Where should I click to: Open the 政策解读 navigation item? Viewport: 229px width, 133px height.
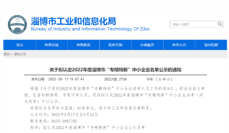click(x=83, y=45)
